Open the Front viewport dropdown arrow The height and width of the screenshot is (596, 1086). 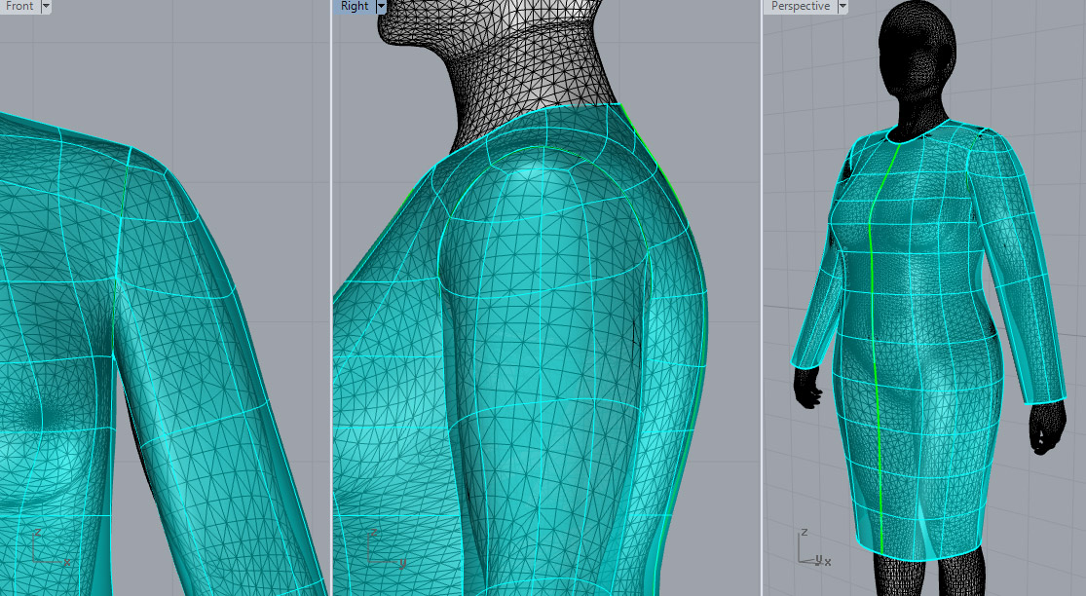click(x=47, y=6)
